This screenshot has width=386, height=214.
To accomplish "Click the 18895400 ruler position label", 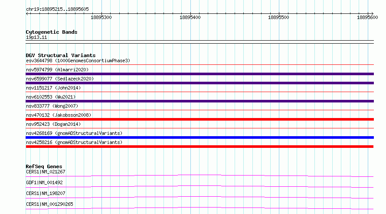I will point(190,17).
